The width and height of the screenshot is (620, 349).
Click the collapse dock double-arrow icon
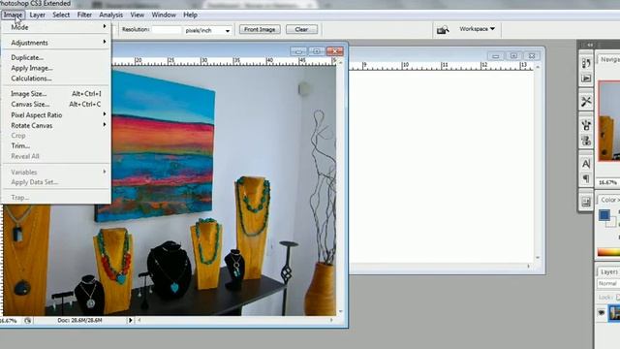pos(590,46)
